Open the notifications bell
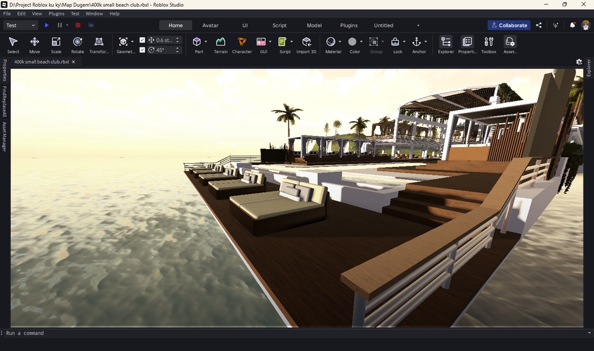This screenshot has height=351, width=594. (572, 25)
